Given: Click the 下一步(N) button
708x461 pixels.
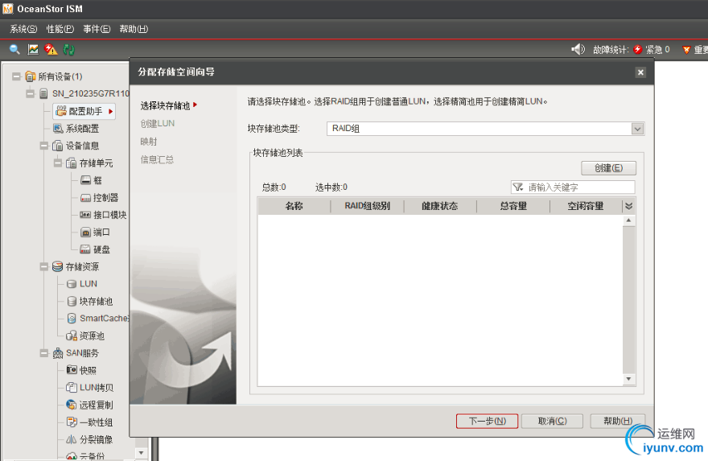Looking at the screenshot, I should [x=488, y=421].
